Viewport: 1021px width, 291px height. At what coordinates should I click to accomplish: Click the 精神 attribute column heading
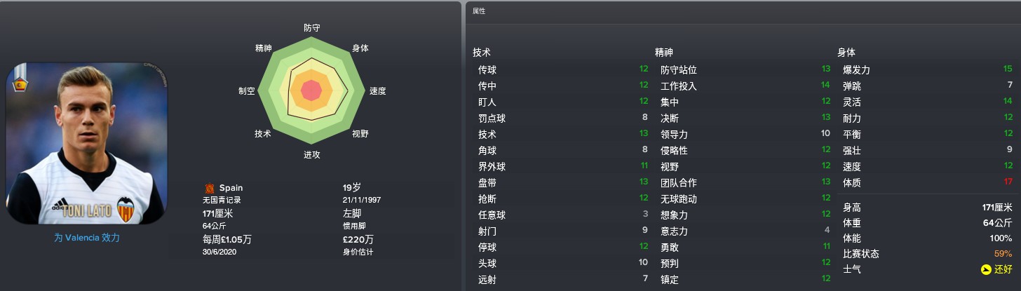[664, 53]
